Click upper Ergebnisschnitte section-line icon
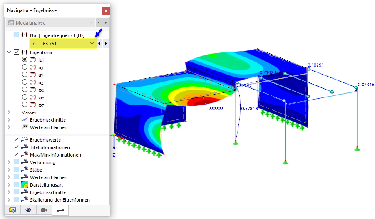This screenshot has height=219, width=375. point(25,119)
